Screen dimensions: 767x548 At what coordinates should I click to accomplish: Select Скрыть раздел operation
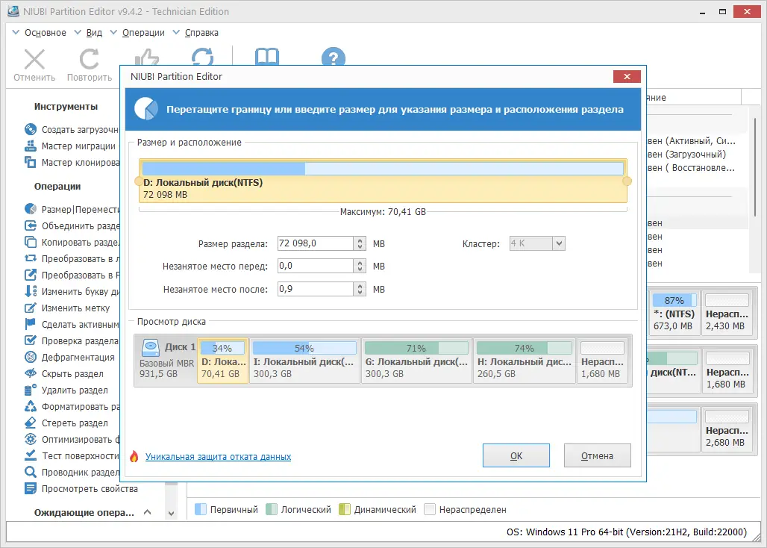click(x=64, y=374)
